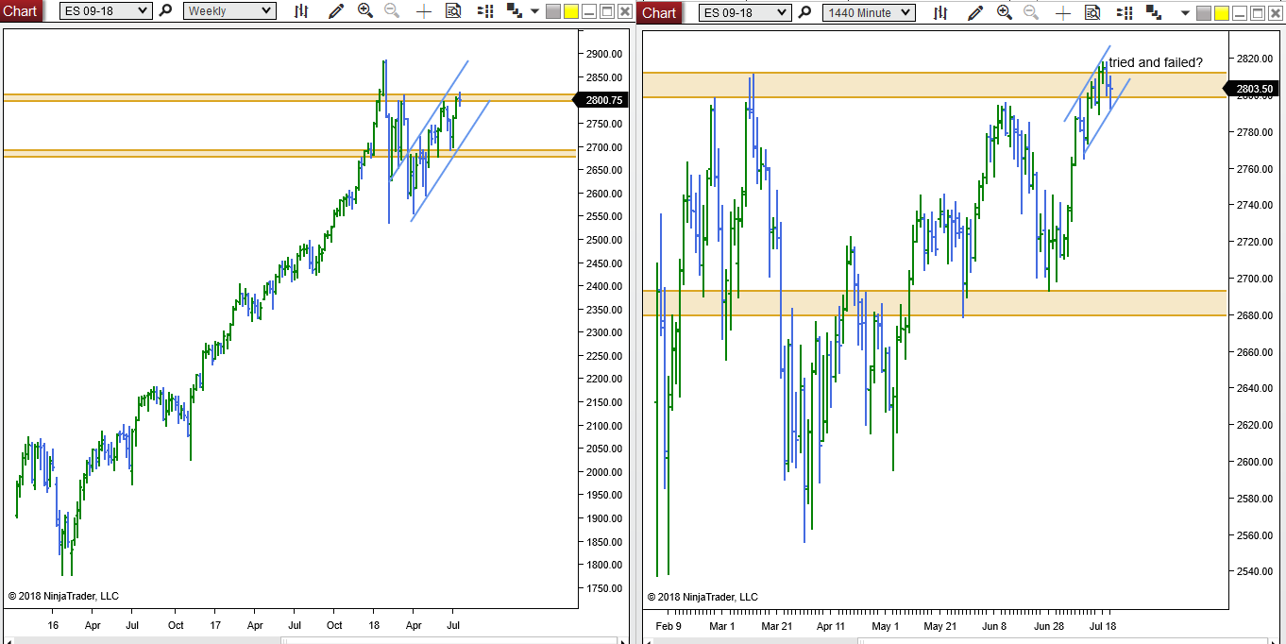Zoom out on the Weekly chart
1286x644 pixels.
pyautogui.click(x=392, y=10)
